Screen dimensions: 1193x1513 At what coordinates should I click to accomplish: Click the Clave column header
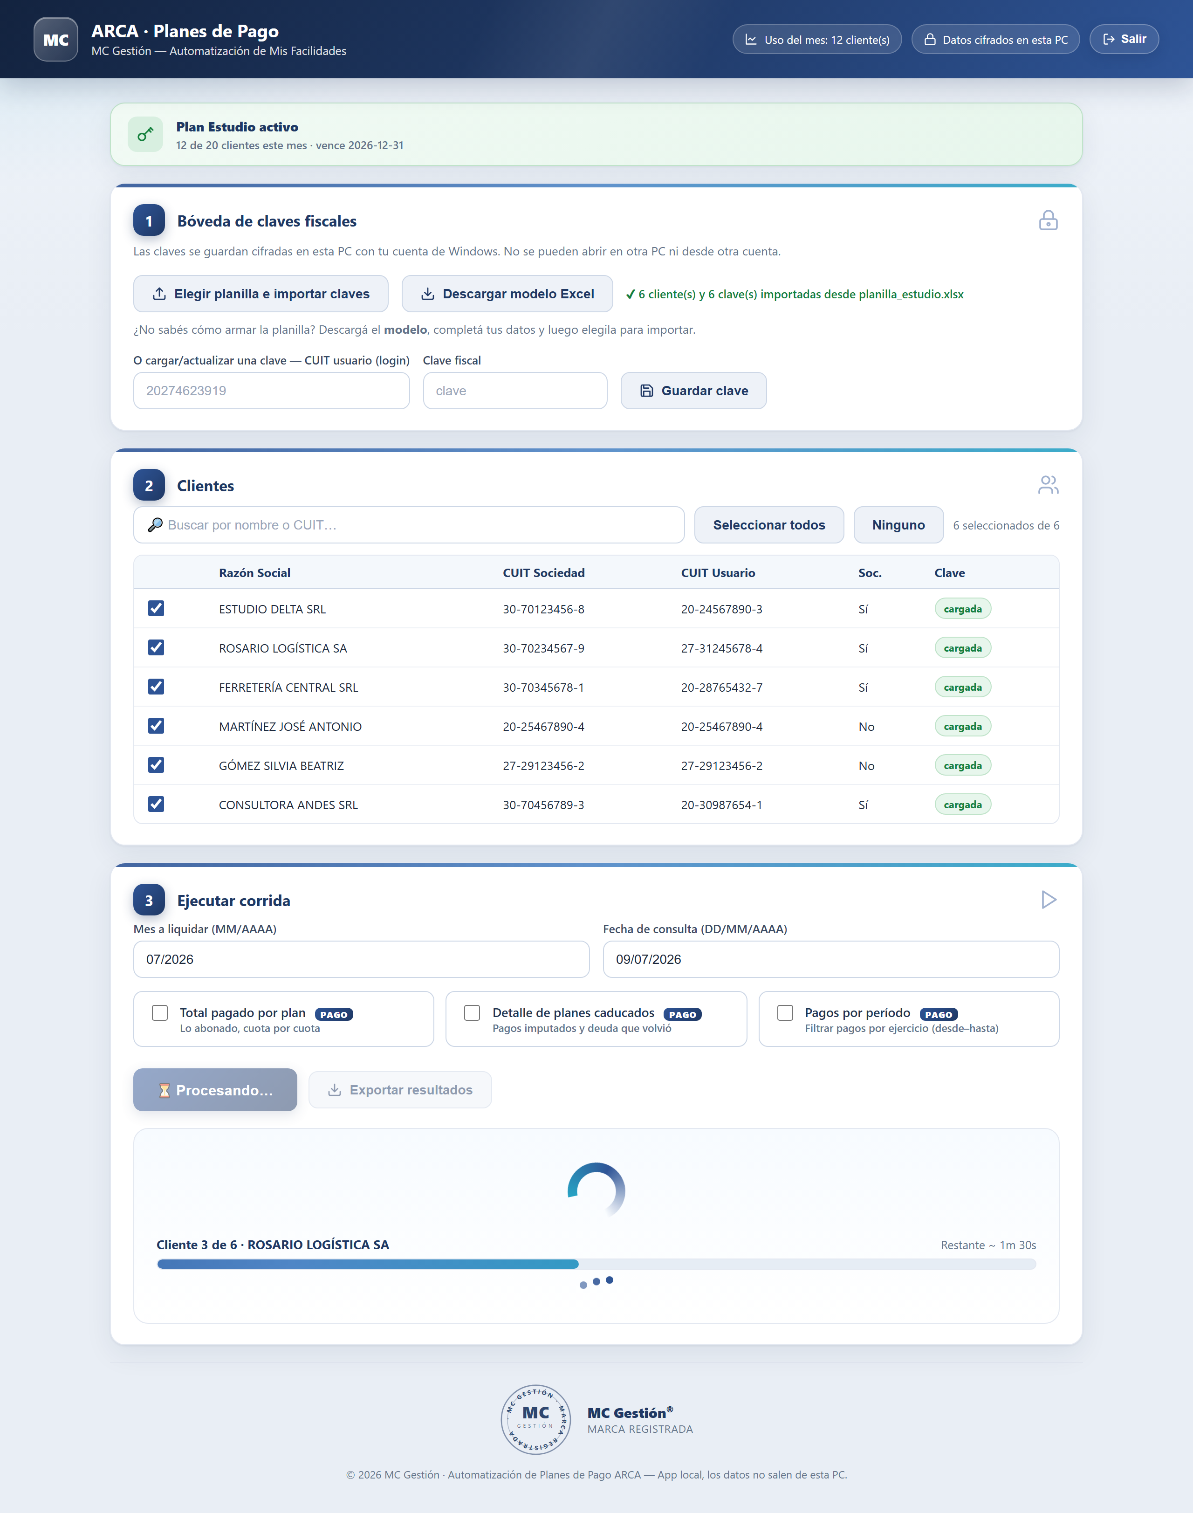949,573
